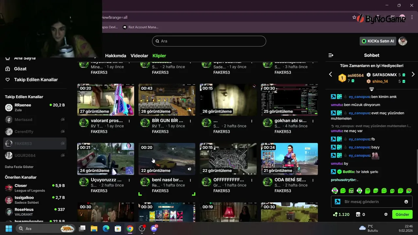This screenshot has height=235, width=418.
Task: Insert the angry square green emote
Action: click(x=351, y=191)
